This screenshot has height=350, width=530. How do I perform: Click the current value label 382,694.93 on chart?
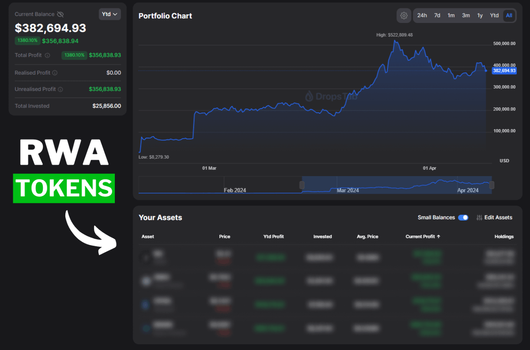coord(504,71)
